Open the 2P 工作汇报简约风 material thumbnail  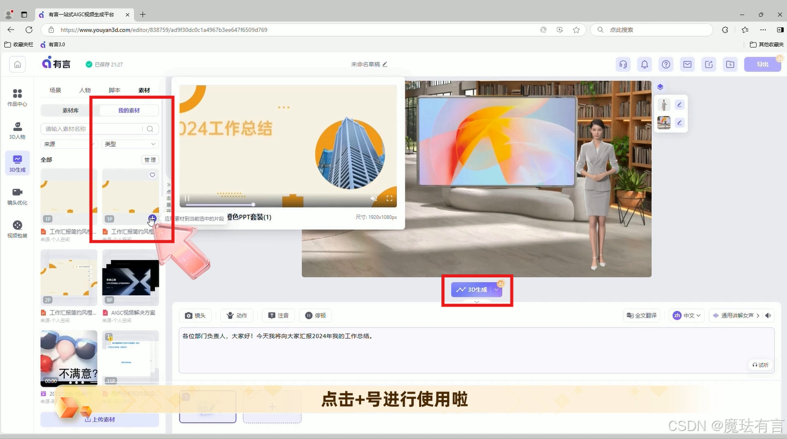pyautogui.click(x=69, y=278)
